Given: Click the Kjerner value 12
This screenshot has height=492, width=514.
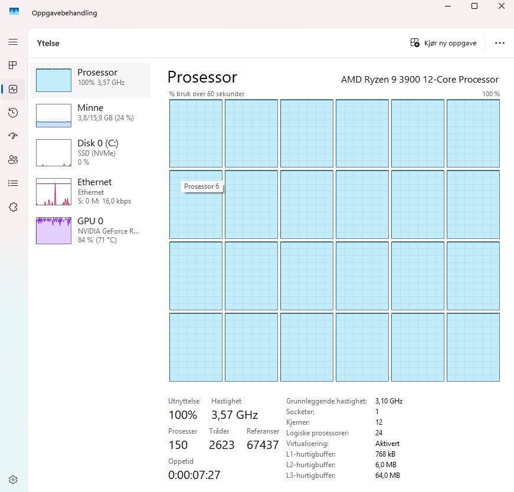Looking at the screenshot, I should [379, 422].
